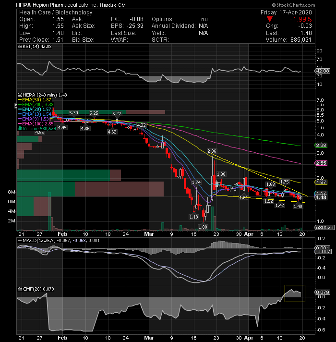
Task: Click the 1.52 price label
Action: click(x=269, y=201)
